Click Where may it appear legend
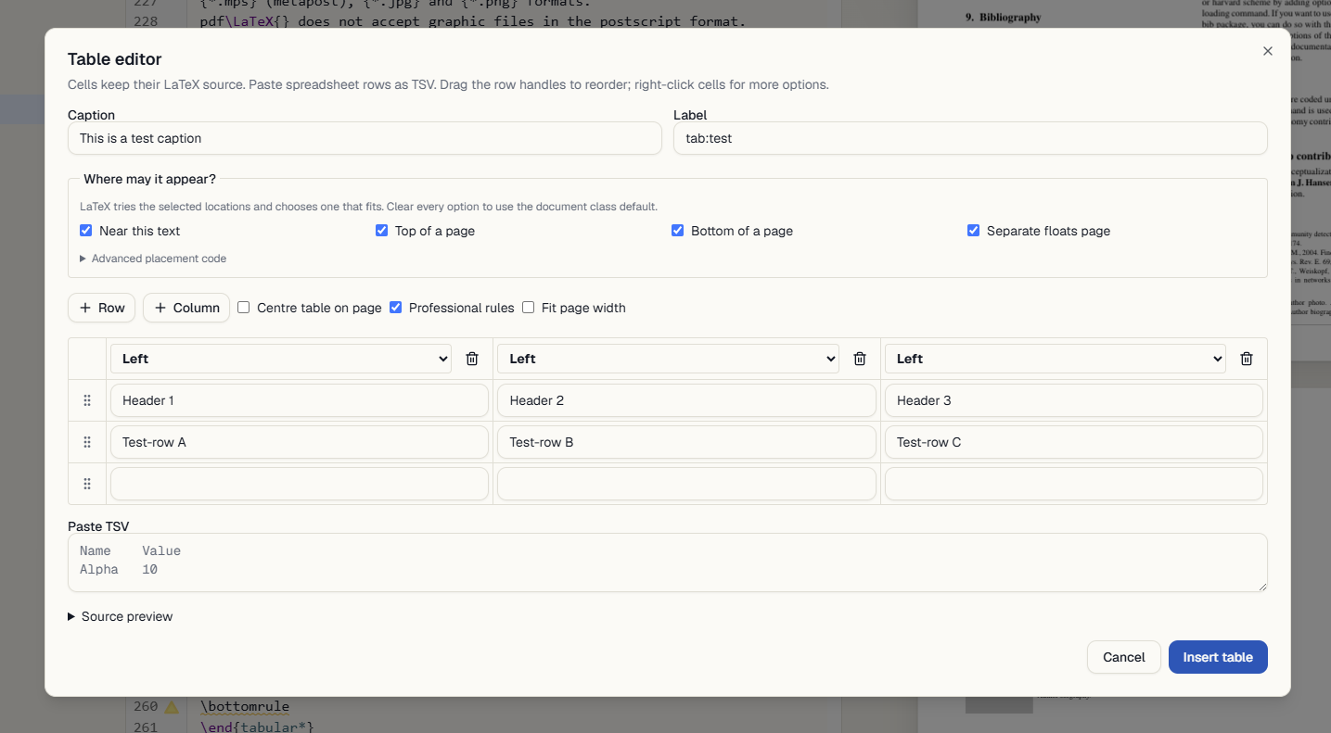The image size is (1331, 733). [x=149, y=179]
